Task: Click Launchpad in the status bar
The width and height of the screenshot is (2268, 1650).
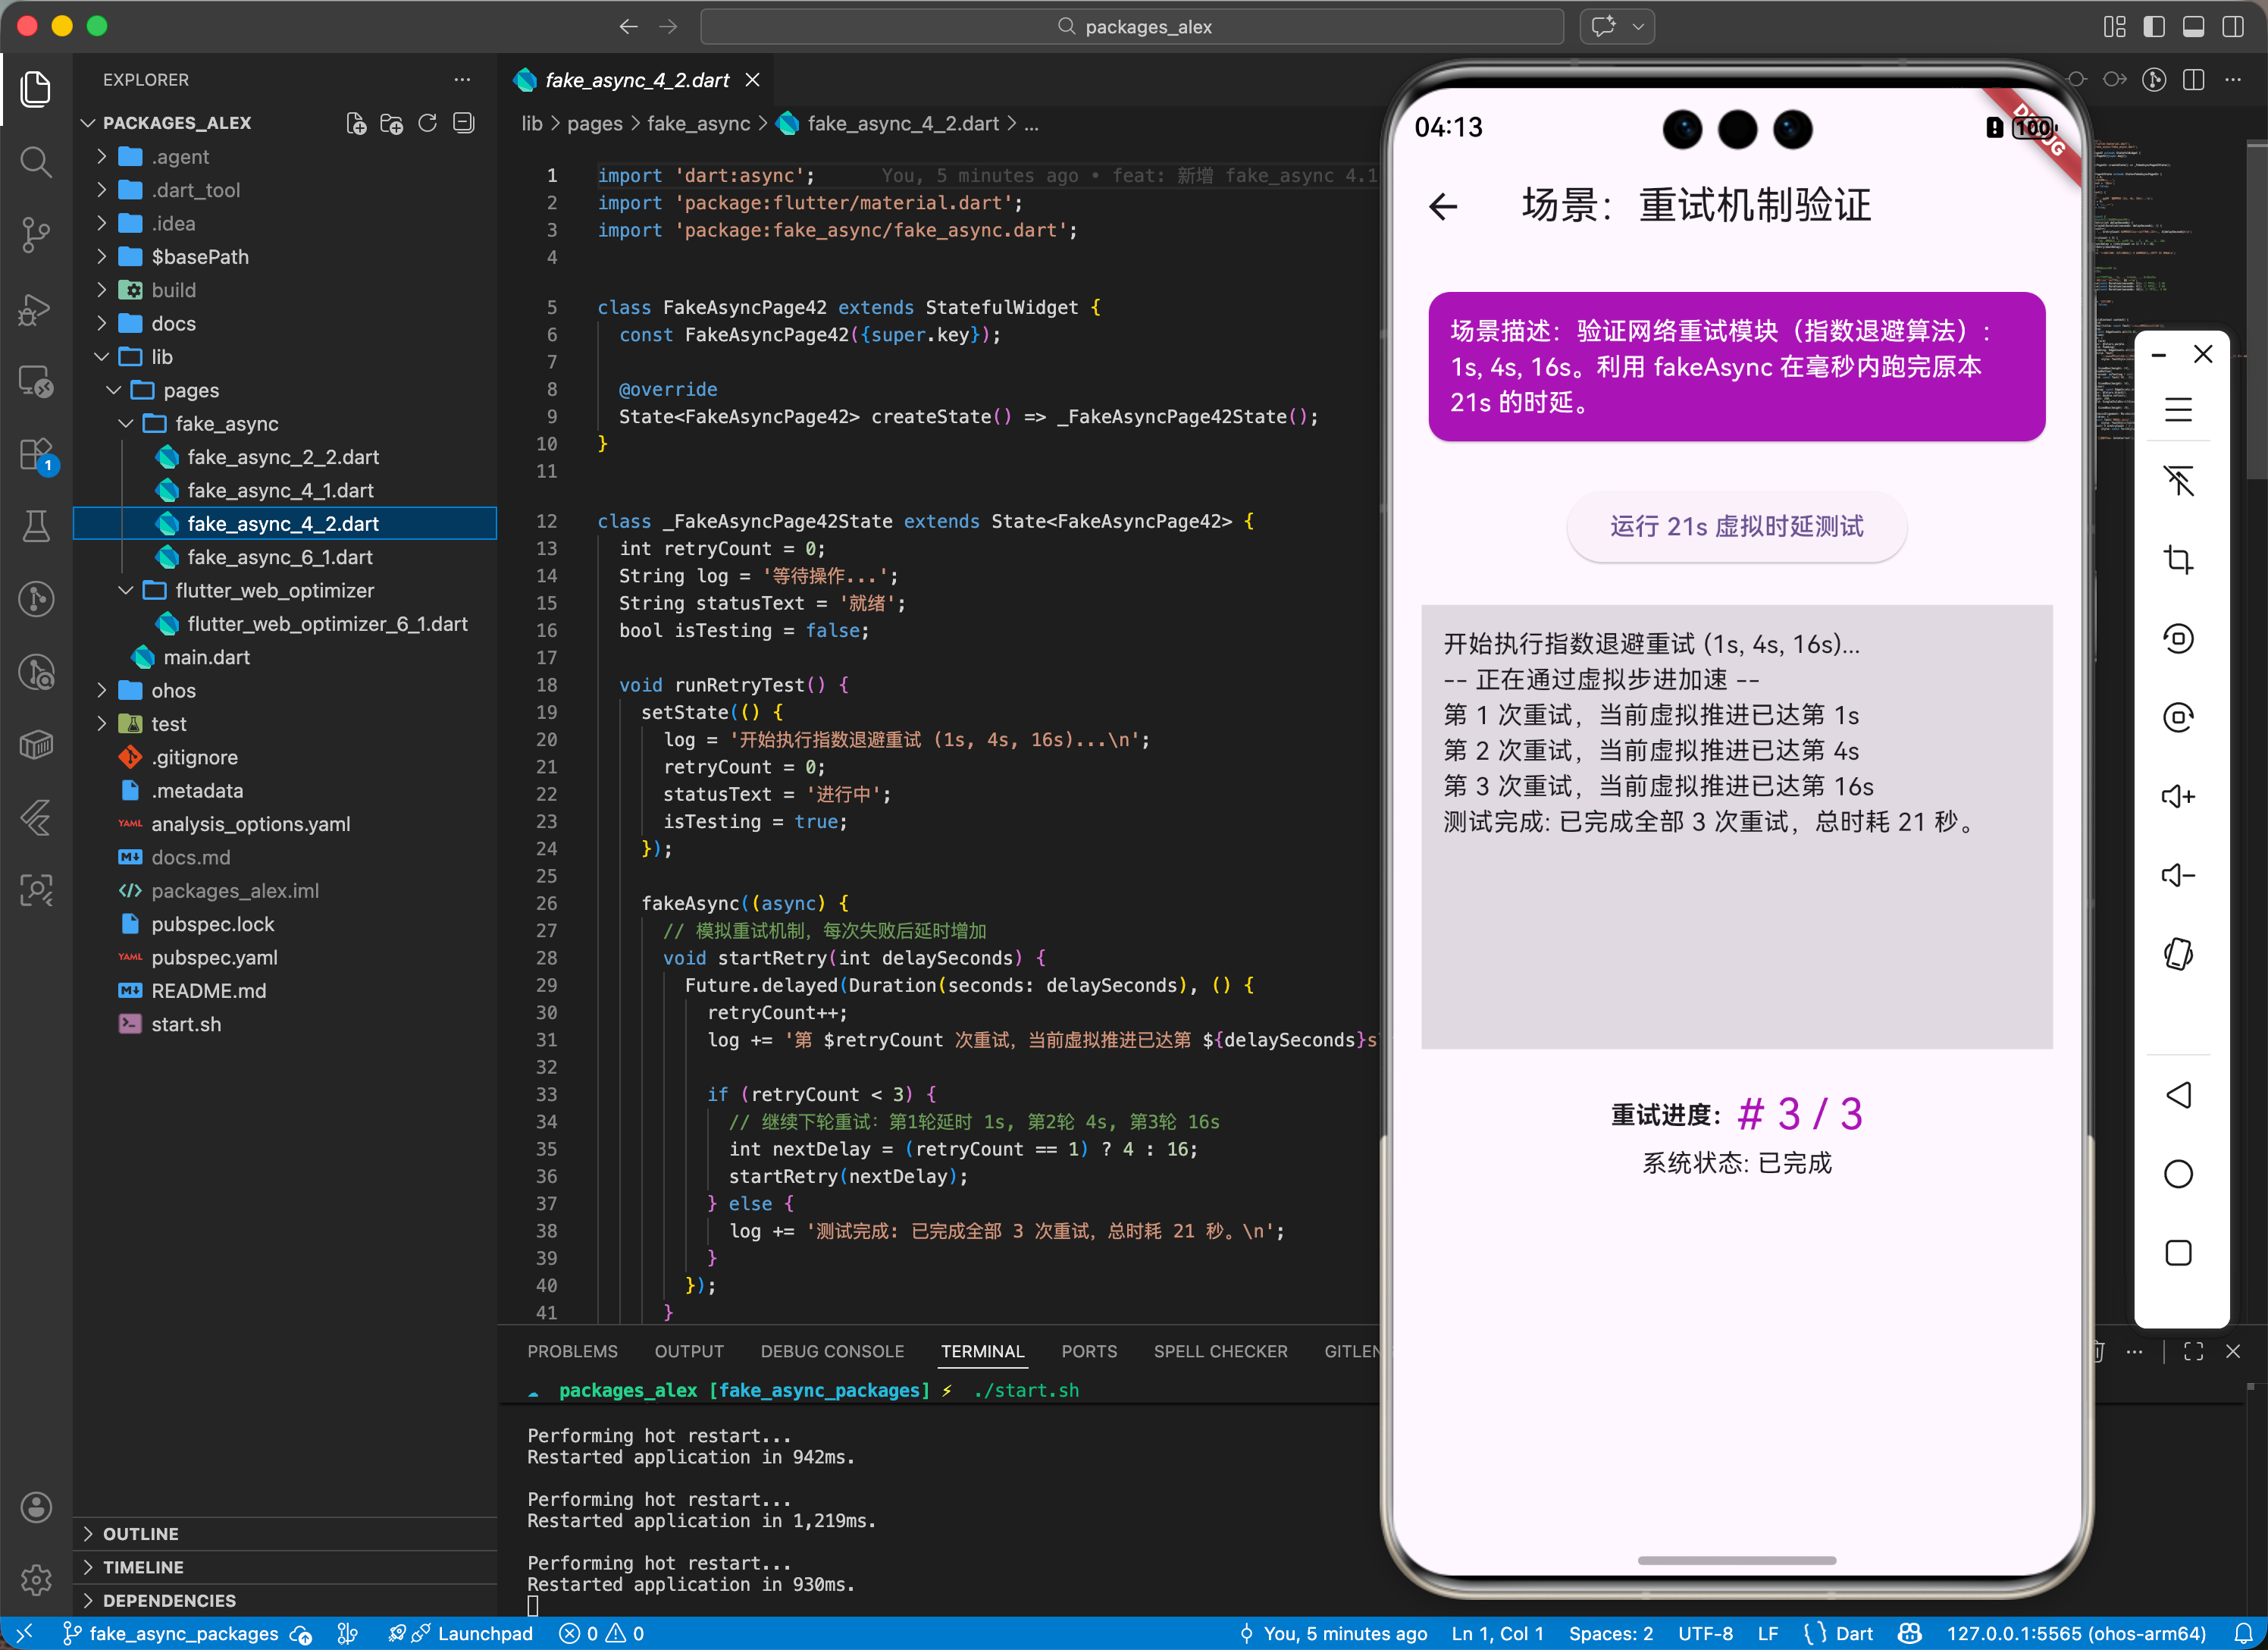Action: [x=484, y=1634]
